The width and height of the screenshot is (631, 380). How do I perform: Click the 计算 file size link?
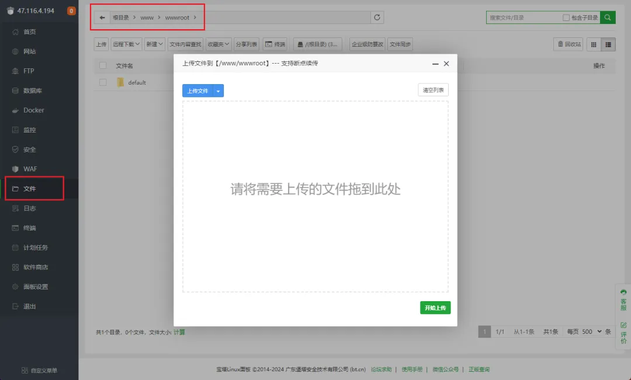[x=179, y=332]
